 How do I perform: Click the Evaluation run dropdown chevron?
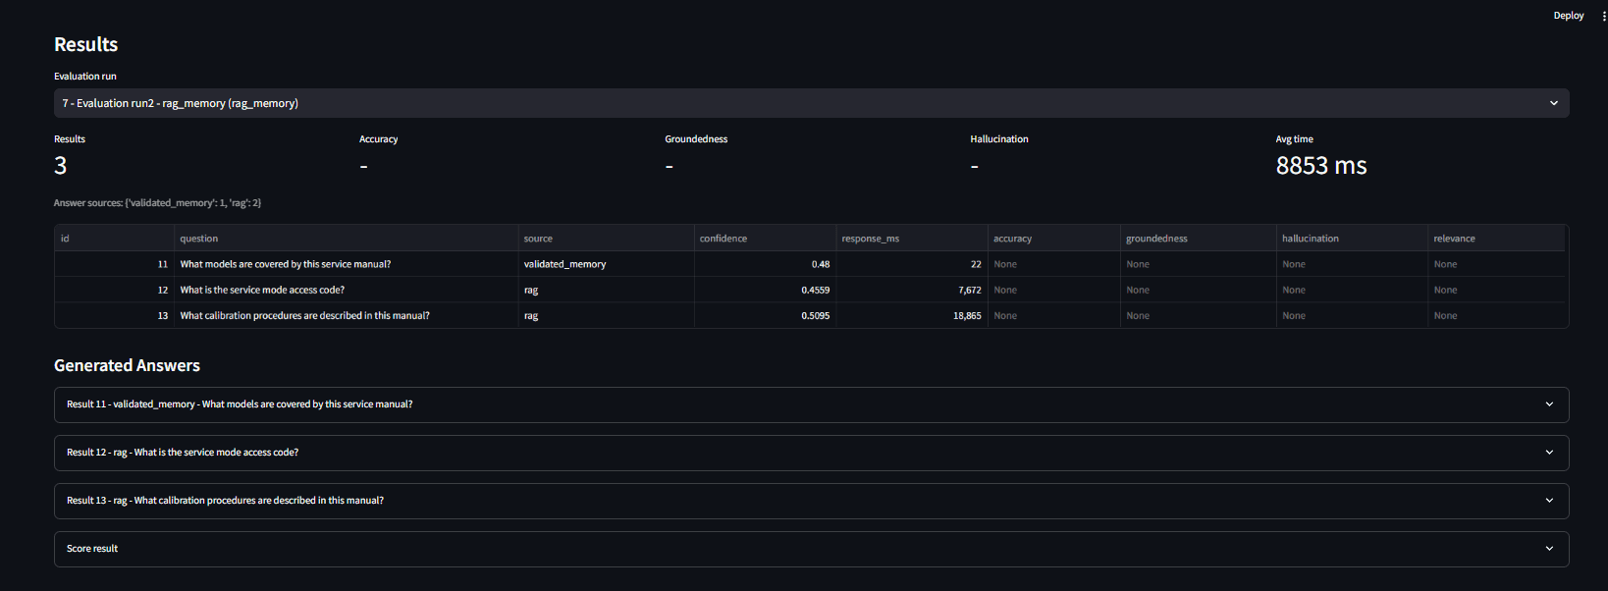click(x=1553, y=103)
